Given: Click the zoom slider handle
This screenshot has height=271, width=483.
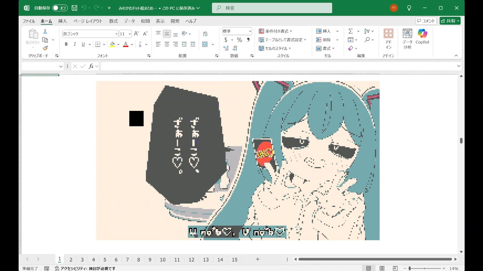Looking at the screenshot, I should (x=410, y=268).
